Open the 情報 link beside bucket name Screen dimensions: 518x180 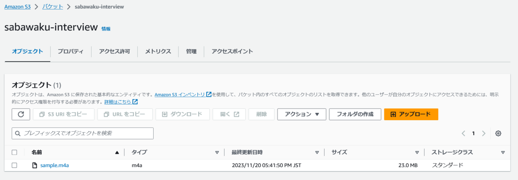pos(106,29)
